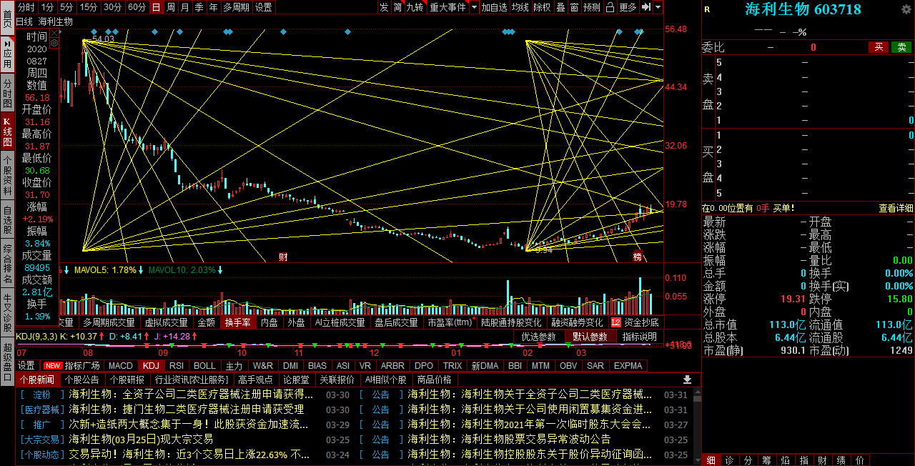Select the MACD indicator
The image size is (915, 466).
[x=121, y=365]
